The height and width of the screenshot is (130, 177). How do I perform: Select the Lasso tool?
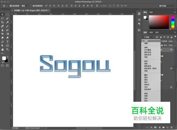[x=2, y=18]
